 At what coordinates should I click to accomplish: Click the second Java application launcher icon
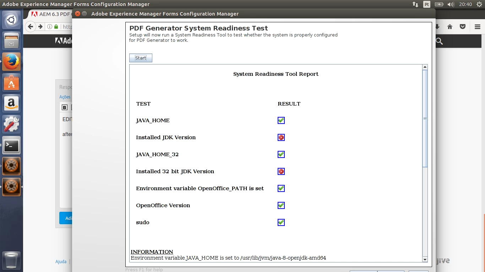[x=11, y=187]
